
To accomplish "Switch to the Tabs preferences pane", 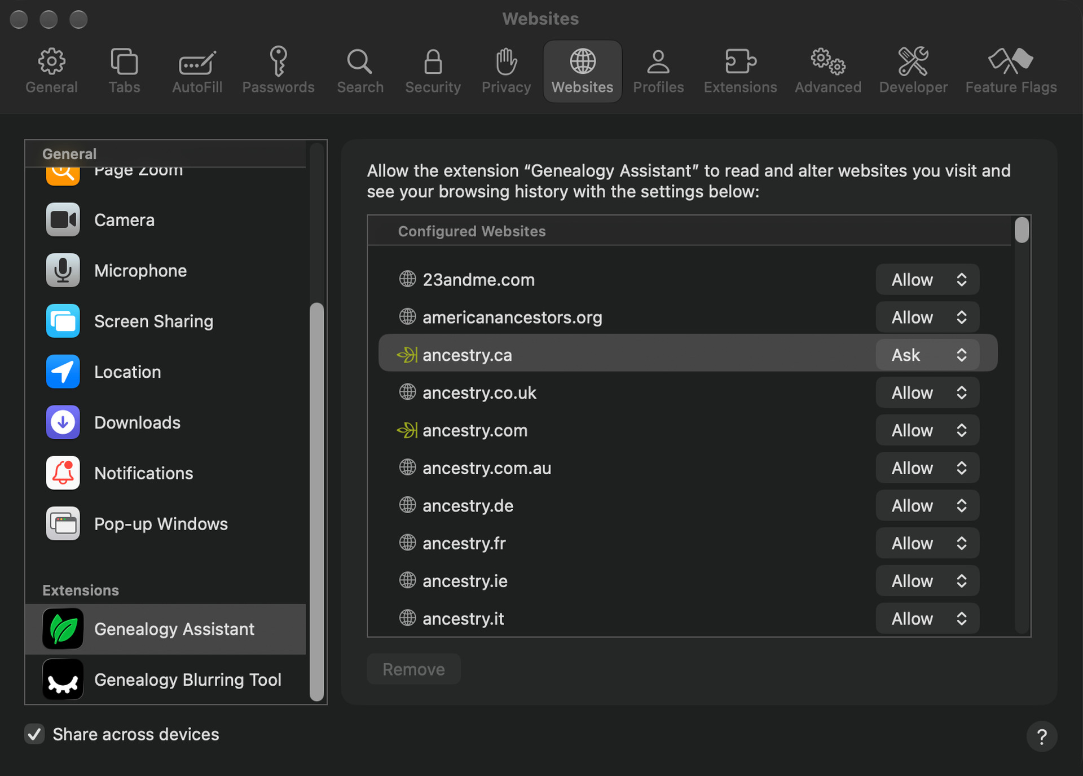I will coord(124,71).
